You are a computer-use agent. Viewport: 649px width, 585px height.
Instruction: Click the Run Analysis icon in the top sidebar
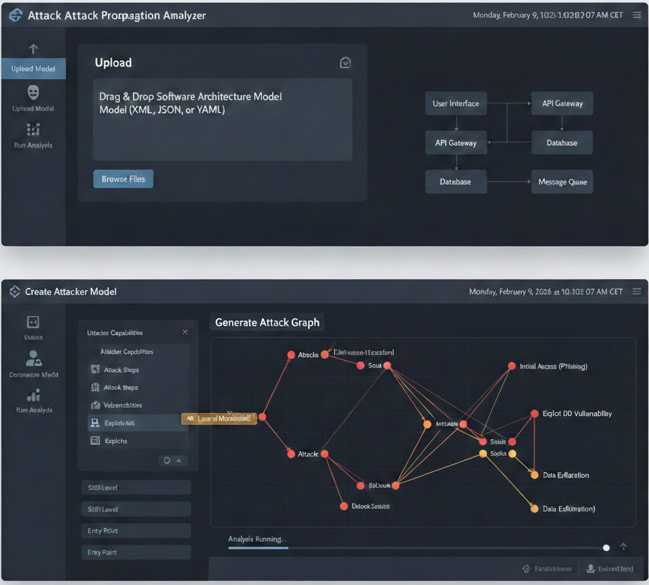[33, 129]
